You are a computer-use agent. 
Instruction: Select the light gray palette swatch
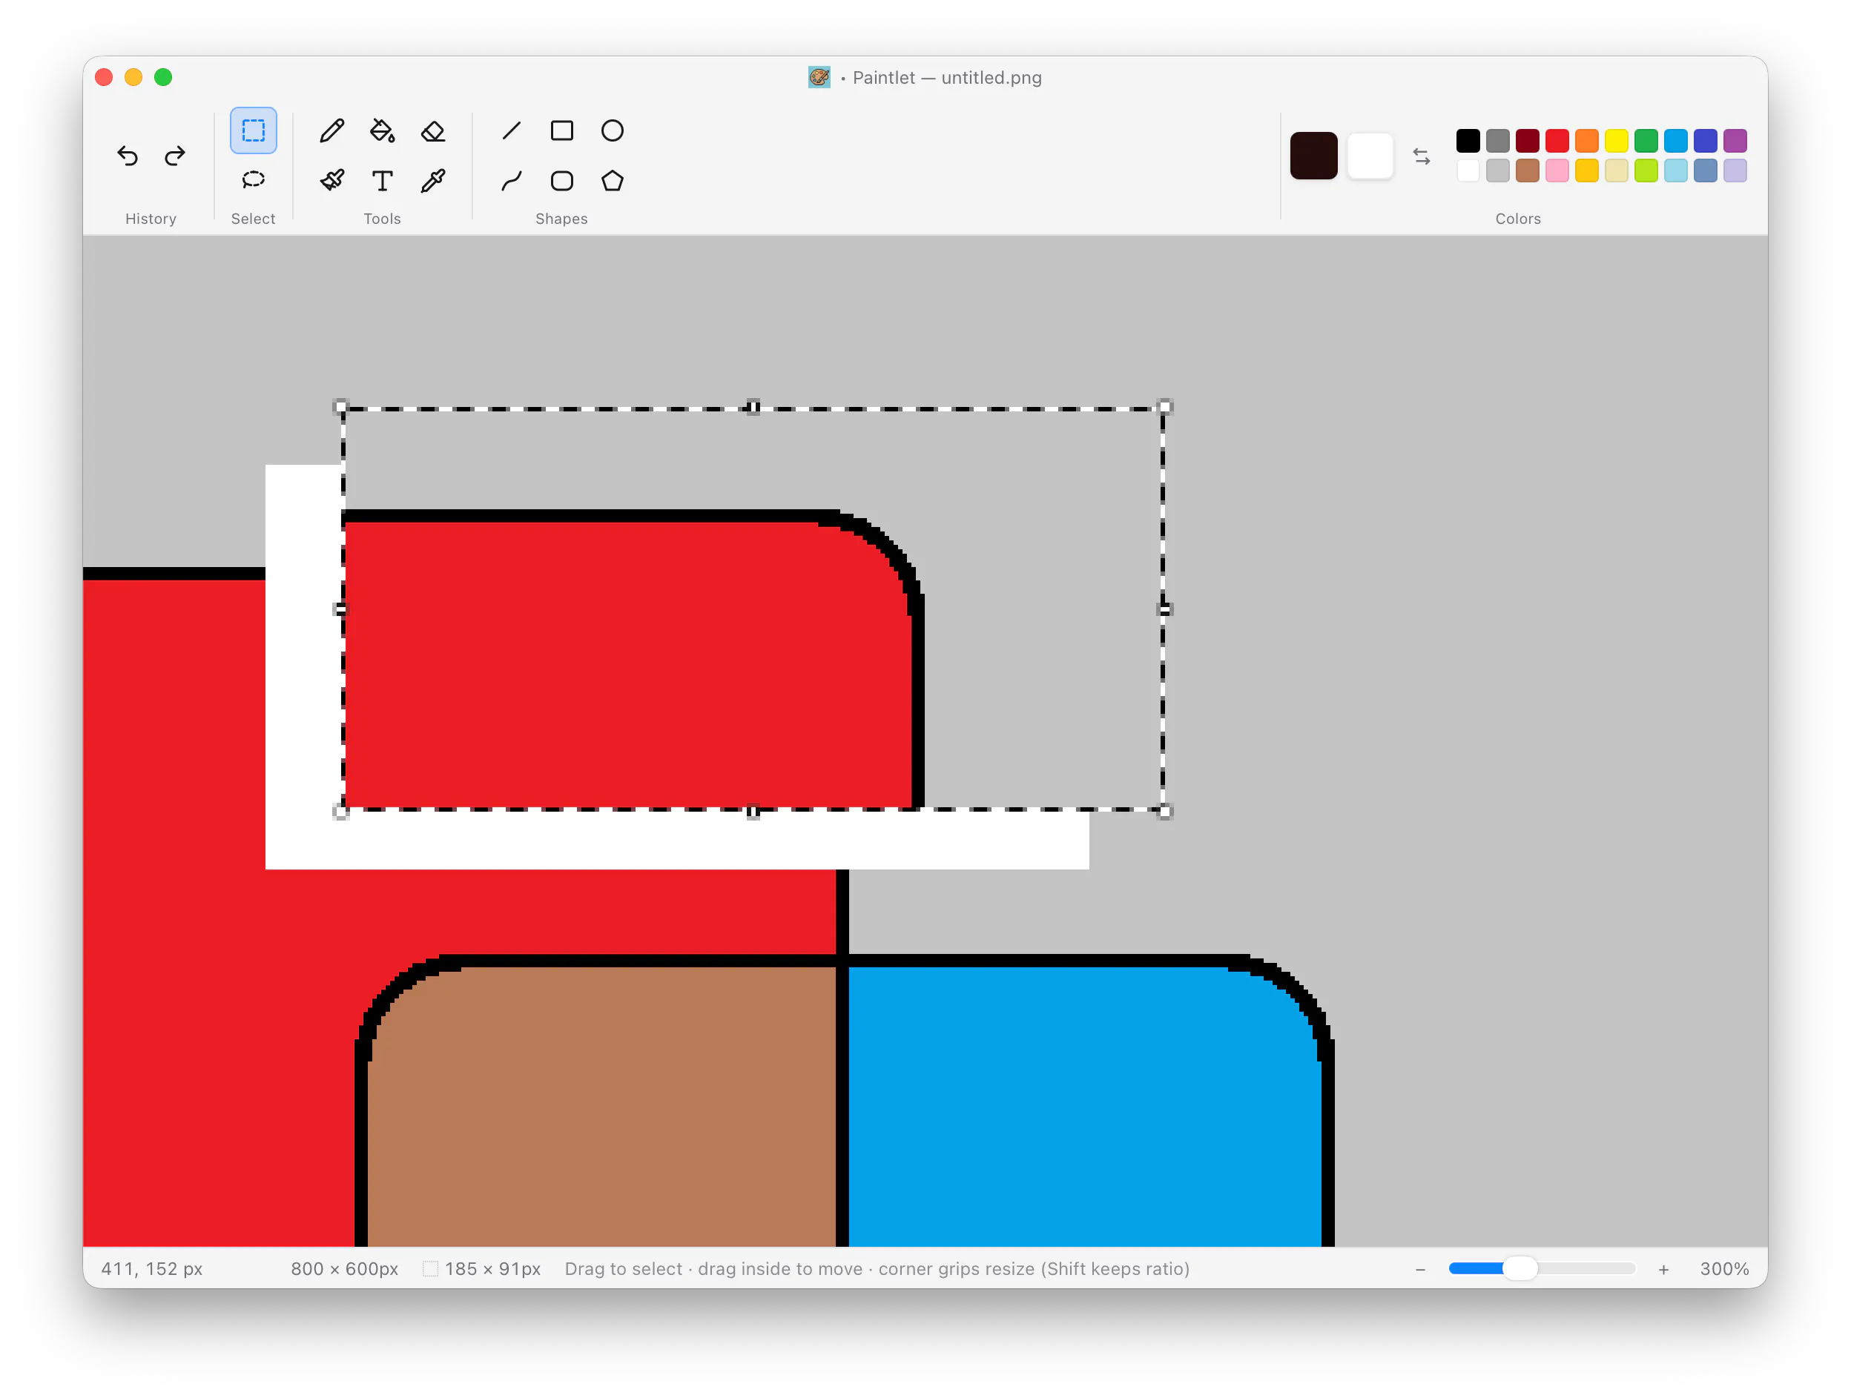1498,170
